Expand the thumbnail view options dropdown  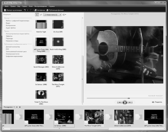[x=64, y=15]
